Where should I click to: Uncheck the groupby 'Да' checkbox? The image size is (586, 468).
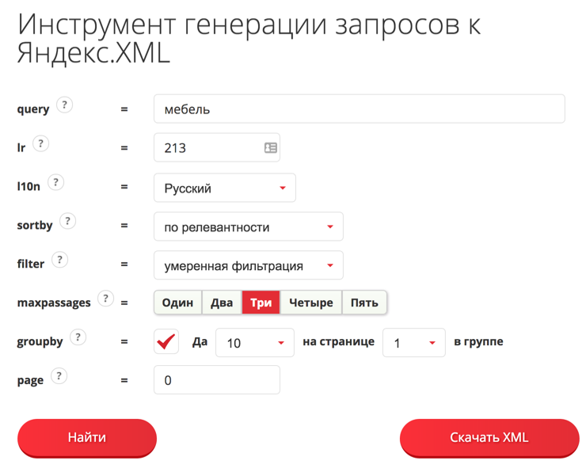(166, 341)
